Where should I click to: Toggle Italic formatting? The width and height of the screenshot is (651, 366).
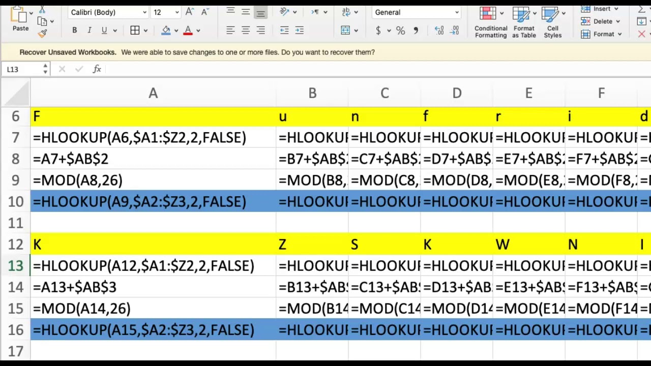pos(89,30)
